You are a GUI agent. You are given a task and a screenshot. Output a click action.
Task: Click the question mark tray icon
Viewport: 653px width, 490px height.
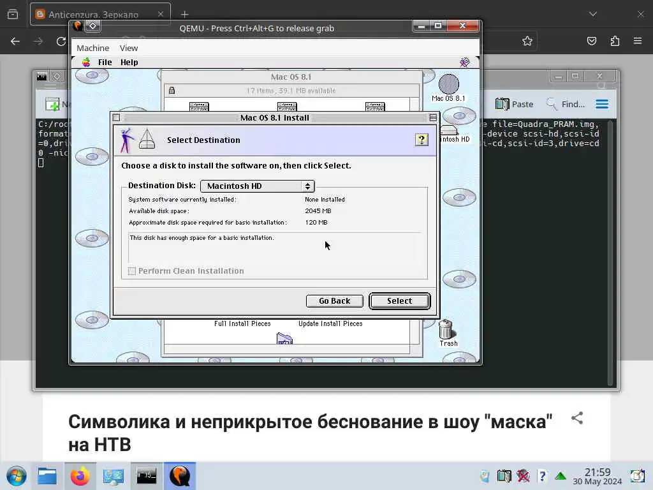(542, 476)
